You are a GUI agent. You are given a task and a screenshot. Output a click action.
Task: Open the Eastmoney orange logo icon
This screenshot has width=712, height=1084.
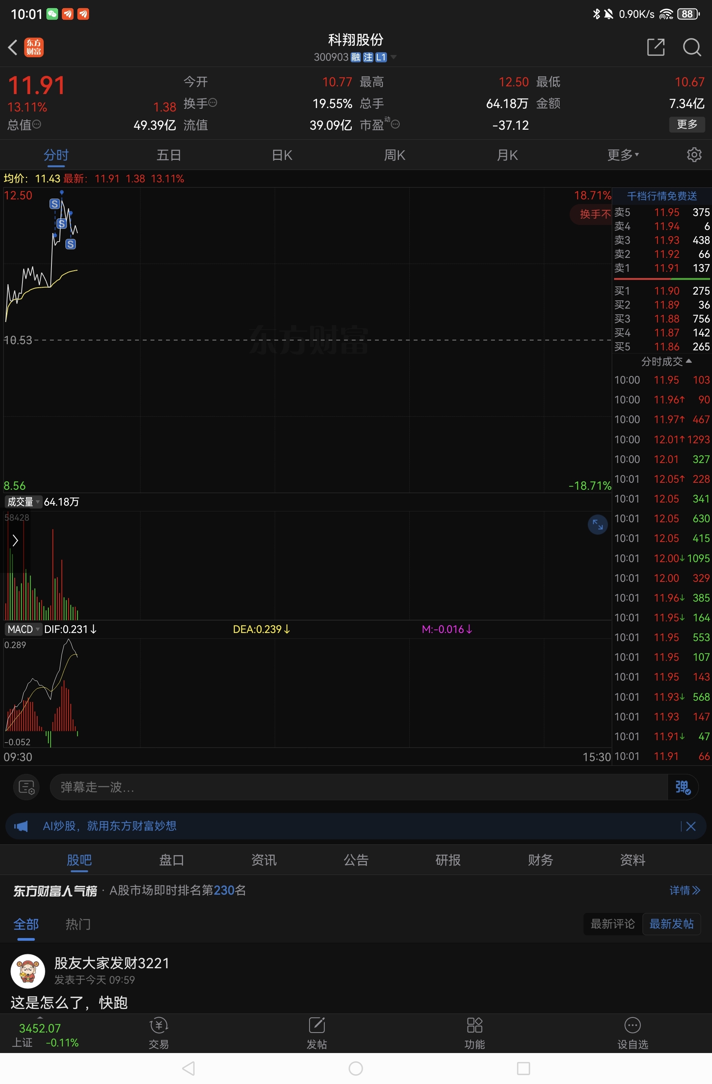tap(34, 47)
